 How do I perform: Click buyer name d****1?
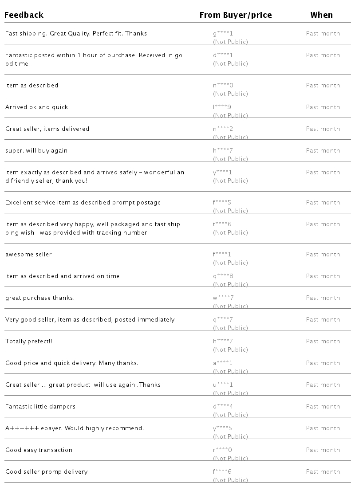pyautogui.click(x=223, y=55)
